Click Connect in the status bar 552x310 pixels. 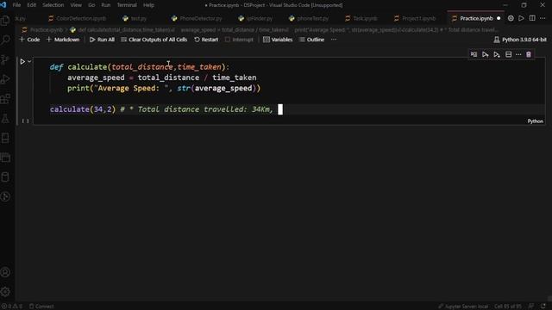(x=41, y=307)
